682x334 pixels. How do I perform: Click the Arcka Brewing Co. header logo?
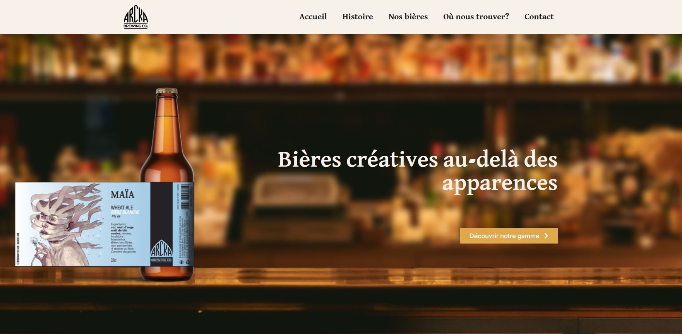tap(136, 18)
